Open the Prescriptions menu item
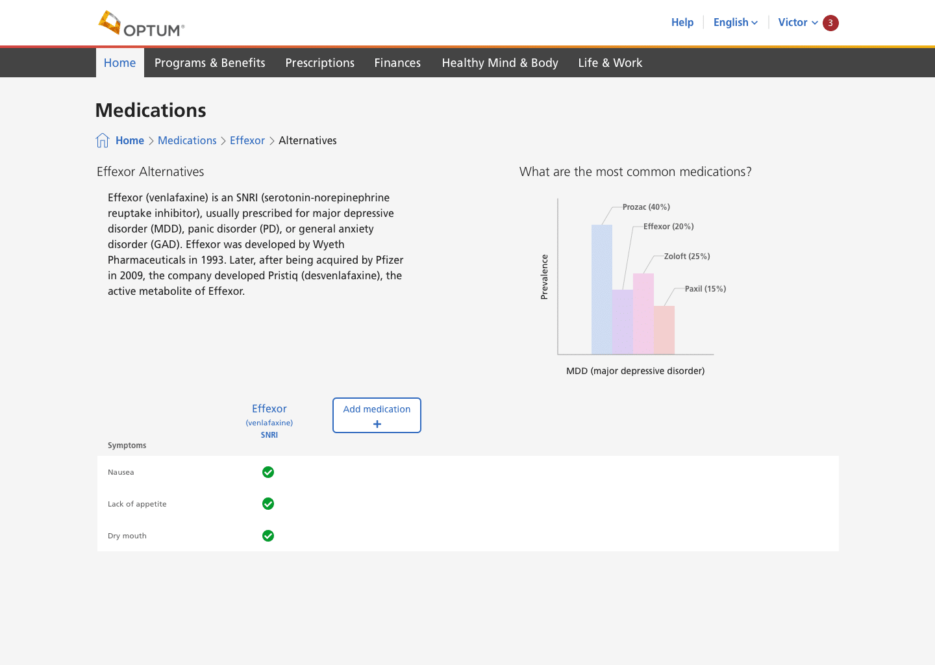This screenshot has width=935, height=665. point(319,63)
